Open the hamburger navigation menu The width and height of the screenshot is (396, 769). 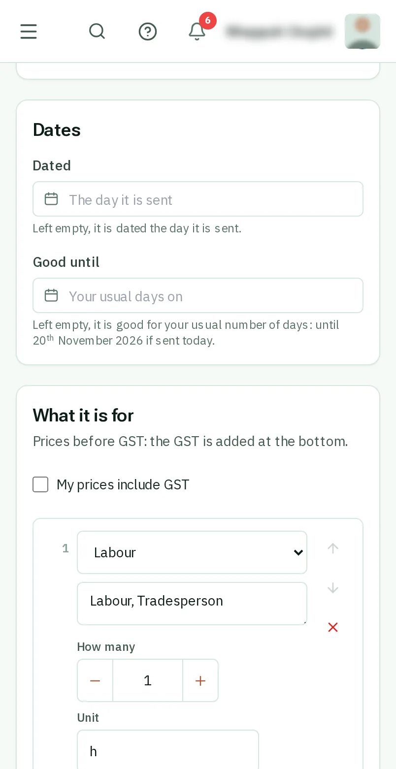click(x=29, y=32)
